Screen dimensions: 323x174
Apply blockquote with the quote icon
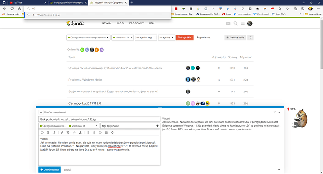coord(68,133)
